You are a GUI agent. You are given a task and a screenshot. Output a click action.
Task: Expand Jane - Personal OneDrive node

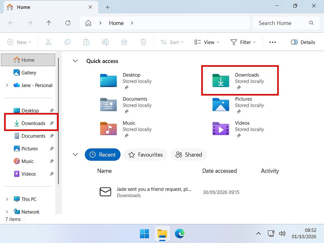7,85
